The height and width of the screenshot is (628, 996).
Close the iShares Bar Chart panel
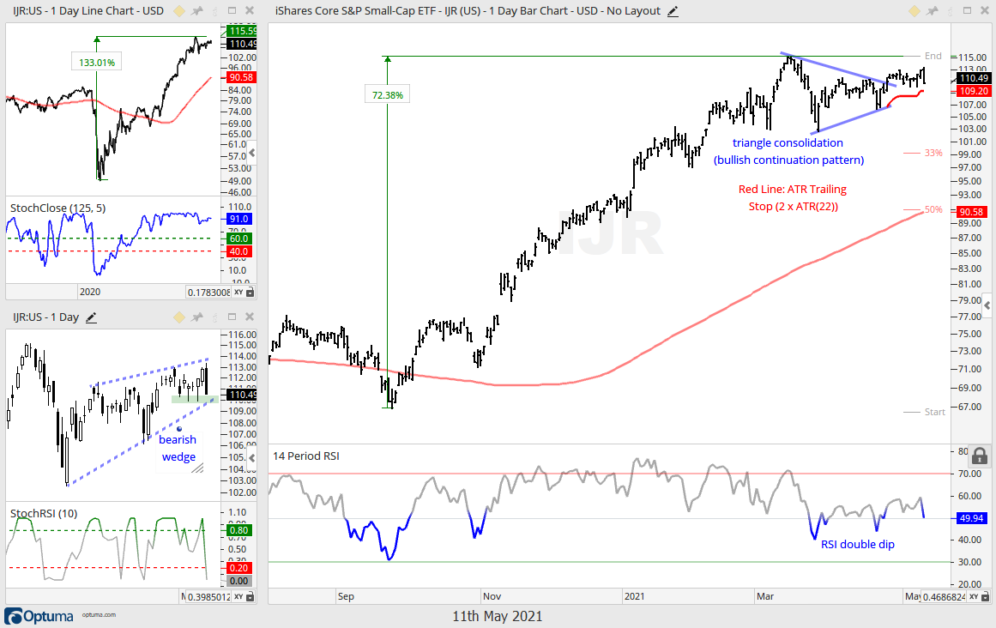pyautogui.click(x=985, y=11)
